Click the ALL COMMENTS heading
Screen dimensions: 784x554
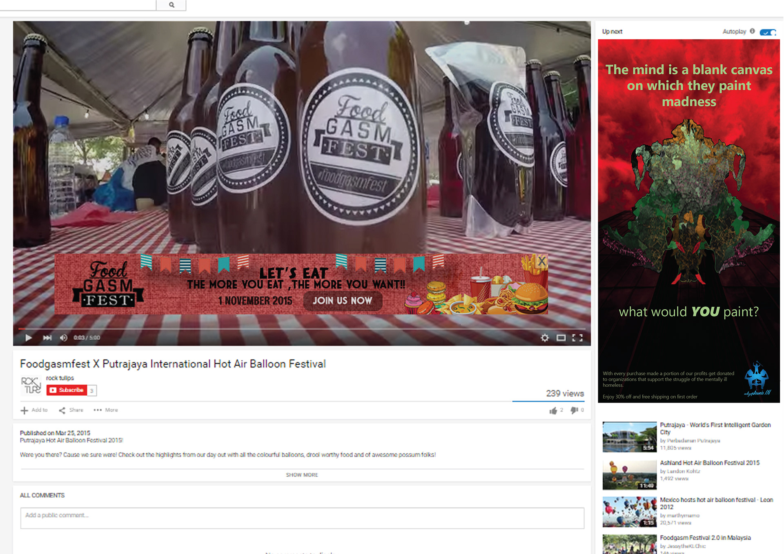[x=42, y=495]
